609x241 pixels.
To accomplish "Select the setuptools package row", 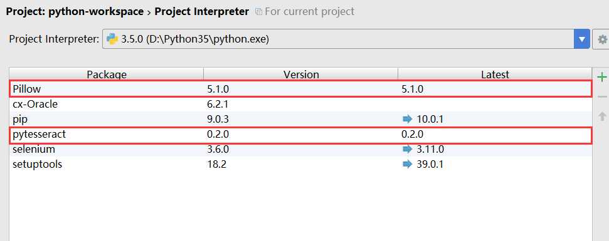I will [x=300, y=164].
